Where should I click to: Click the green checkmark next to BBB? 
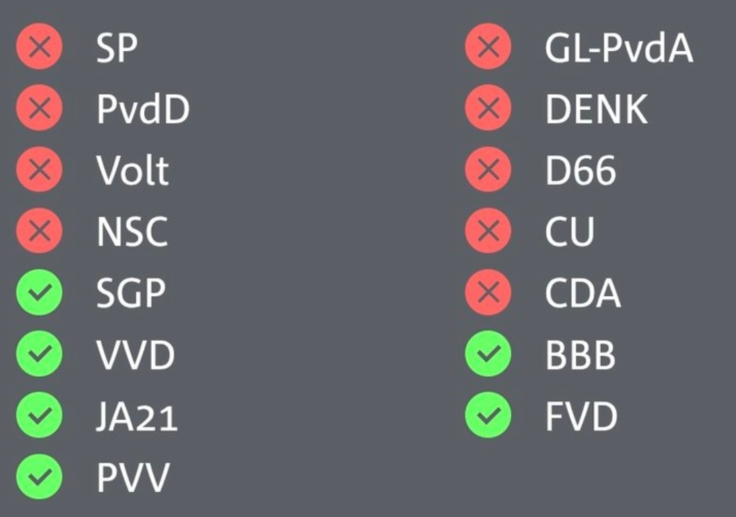tap(488, 354)
